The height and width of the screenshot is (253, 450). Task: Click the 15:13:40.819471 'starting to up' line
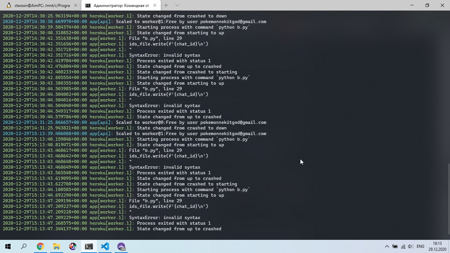point(113,145)
